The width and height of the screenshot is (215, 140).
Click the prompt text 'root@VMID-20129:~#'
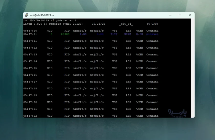(39, 20)
